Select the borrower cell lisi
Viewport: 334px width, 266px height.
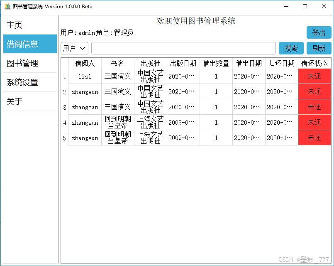pos(85,76)
